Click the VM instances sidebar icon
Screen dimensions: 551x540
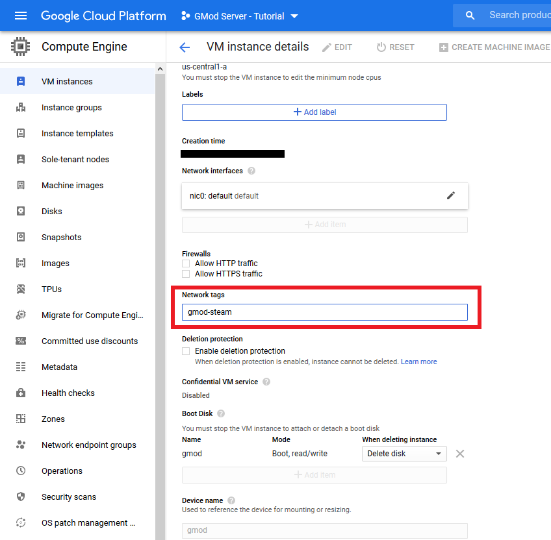click(x=21, y=82)
